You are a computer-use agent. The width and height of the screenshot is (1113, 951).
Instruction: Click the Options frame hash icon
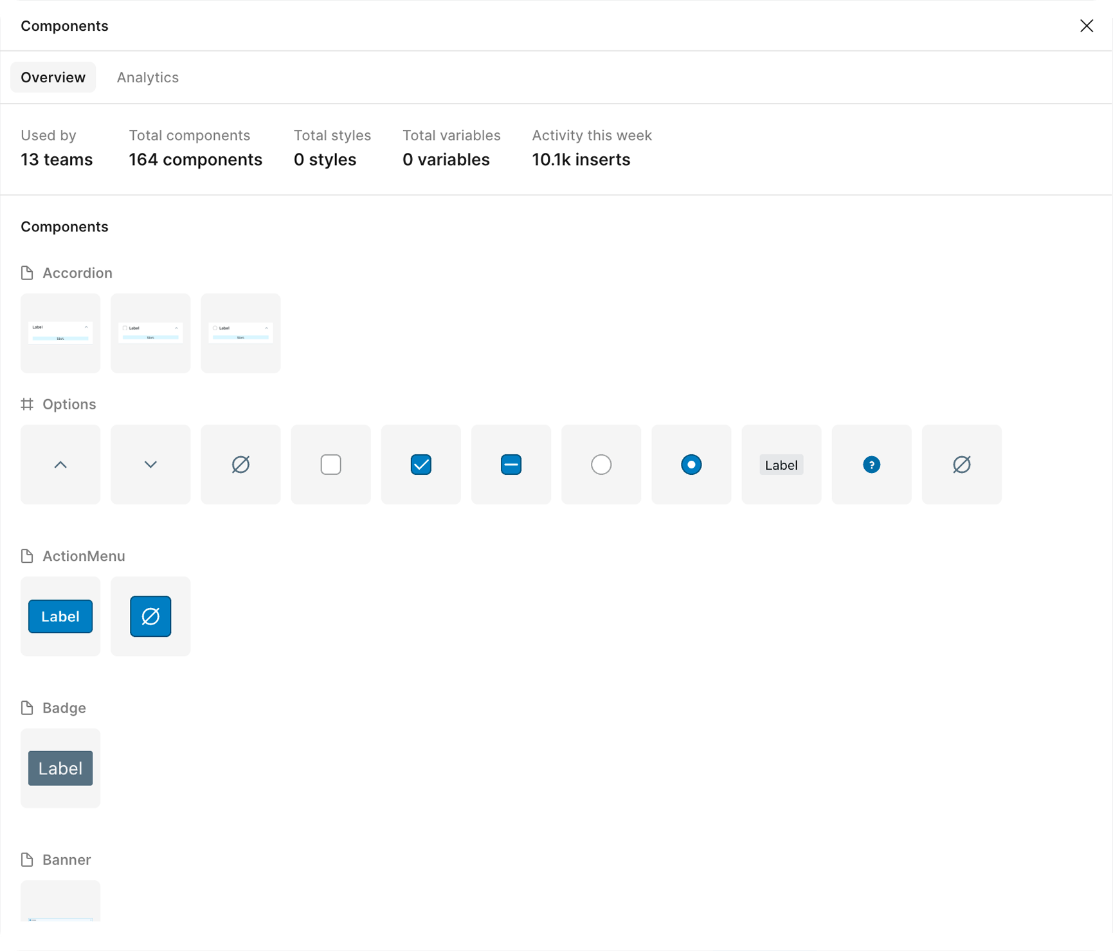point(27,404)
